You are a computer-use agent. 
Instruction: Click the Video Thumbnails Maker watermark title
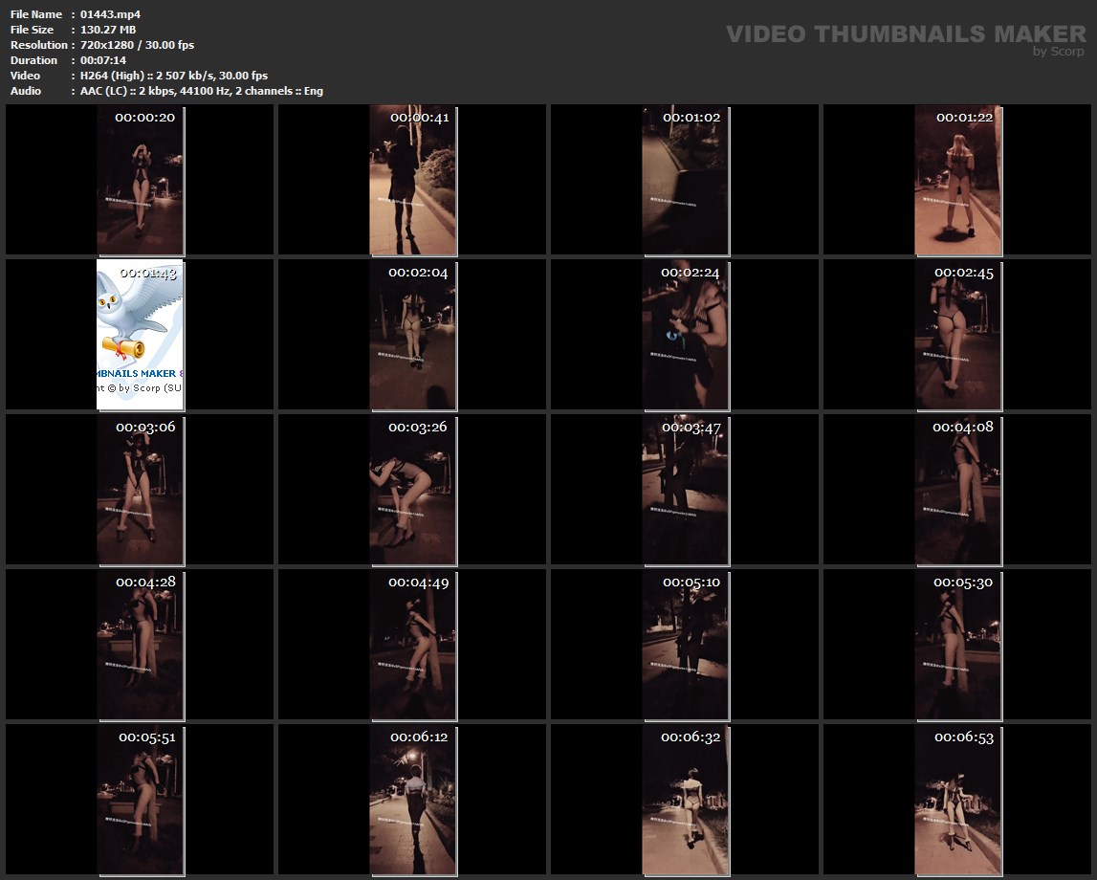905,34
